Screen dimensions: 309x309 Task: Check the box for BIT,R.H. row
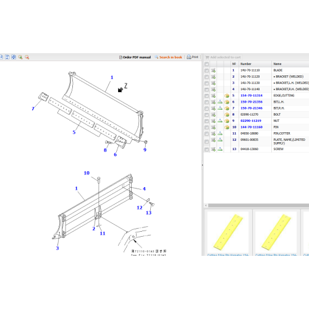[x=206, y=108]
